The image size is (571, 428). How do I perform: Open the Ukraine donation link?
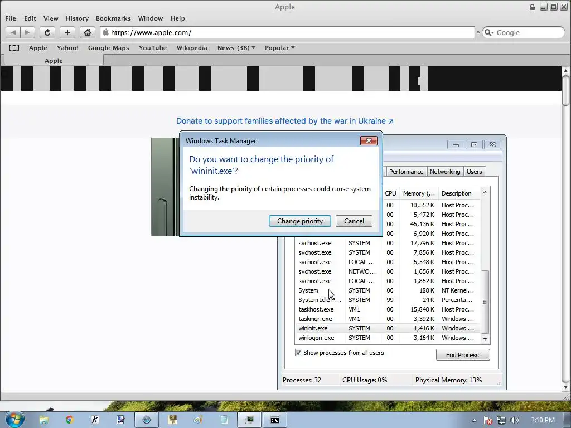click(285, 121)
